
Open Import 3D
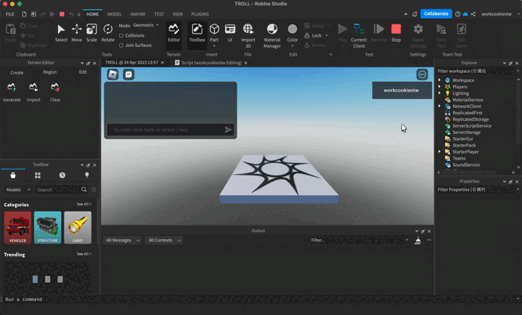(248, 35)
